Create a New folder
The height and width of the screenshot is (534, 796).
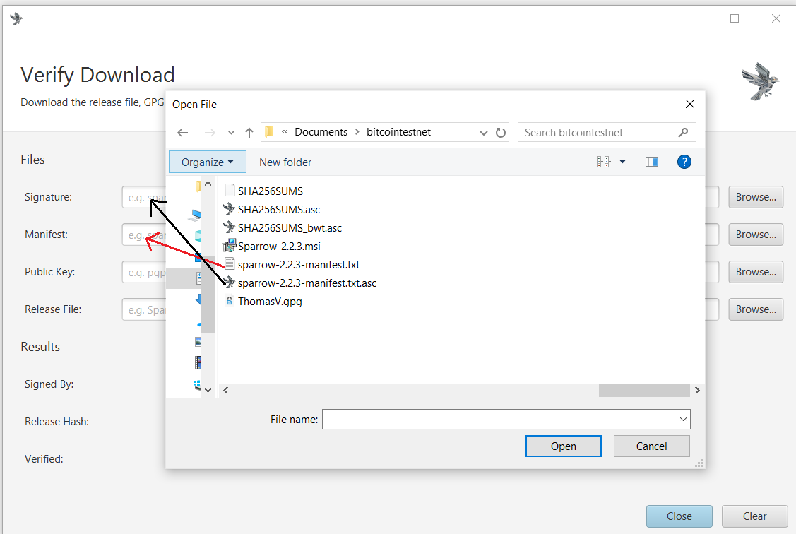point(285,162)
